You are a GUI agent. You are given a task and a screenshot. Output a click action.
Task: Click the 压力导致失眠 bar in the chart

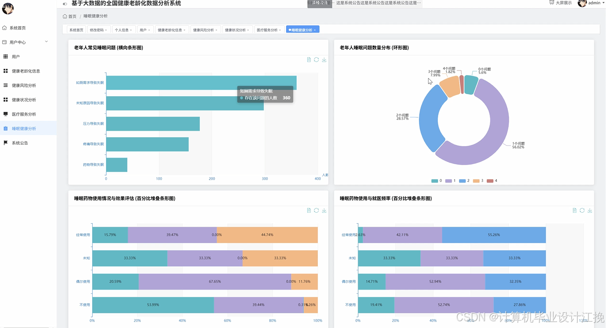tap(153, 124)
